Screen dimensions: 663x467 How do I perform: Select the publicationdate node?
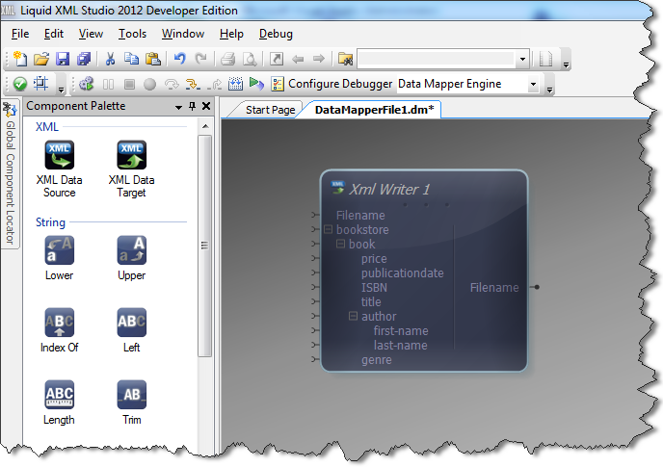[402, 273]
